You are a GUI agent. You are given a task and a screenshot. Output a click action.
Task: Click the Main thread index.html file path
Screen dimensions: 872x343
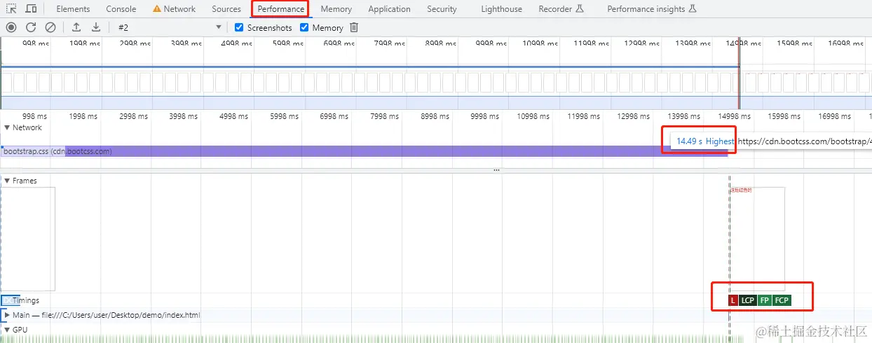click(x=121, y=315)
